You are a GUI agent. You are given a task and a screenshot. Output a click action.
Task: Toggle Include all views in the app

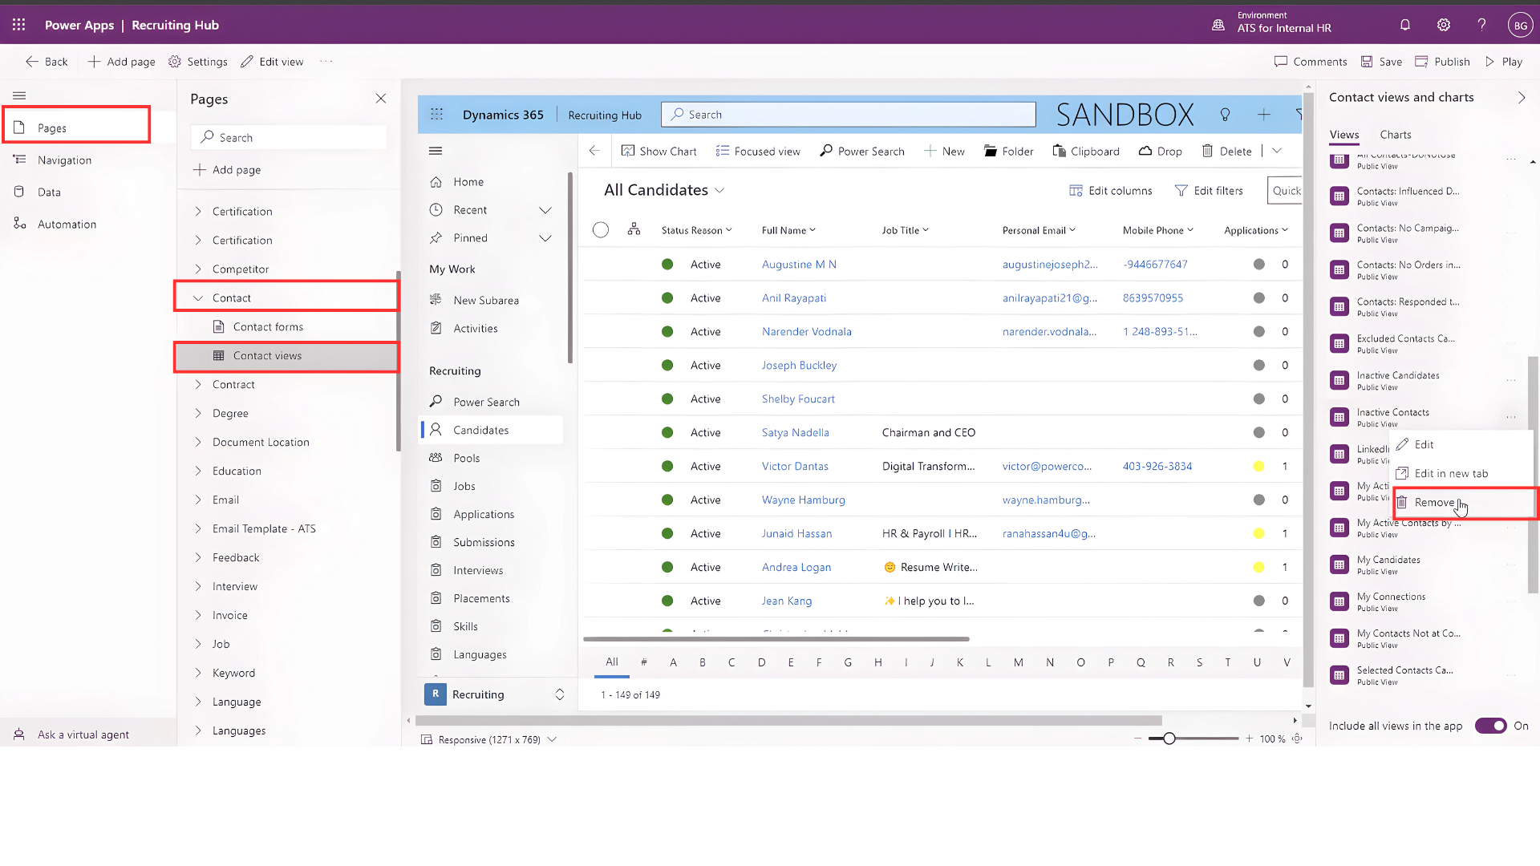point(1490,726)
